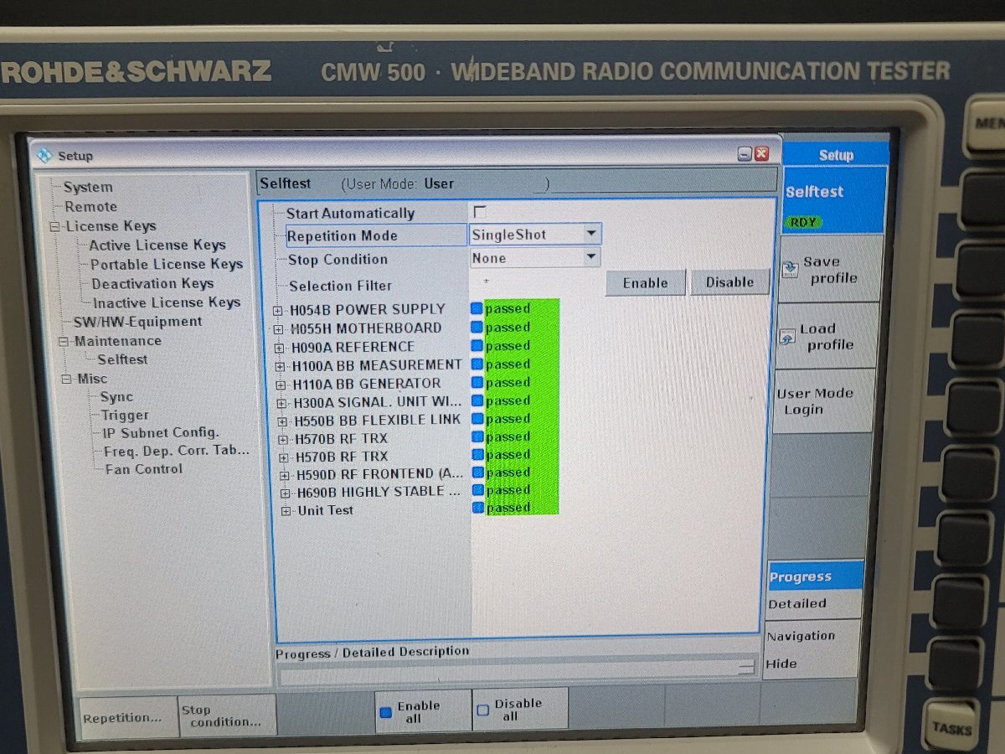Viewport: 1005px width, 754px height.
Task: Toggle the H690B HIGHLY STABLE test checkbox
Action: point(478,490)
